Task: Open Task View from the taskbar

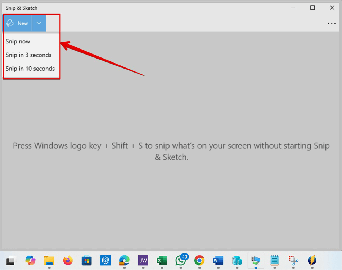Action: tap(12, 260)
